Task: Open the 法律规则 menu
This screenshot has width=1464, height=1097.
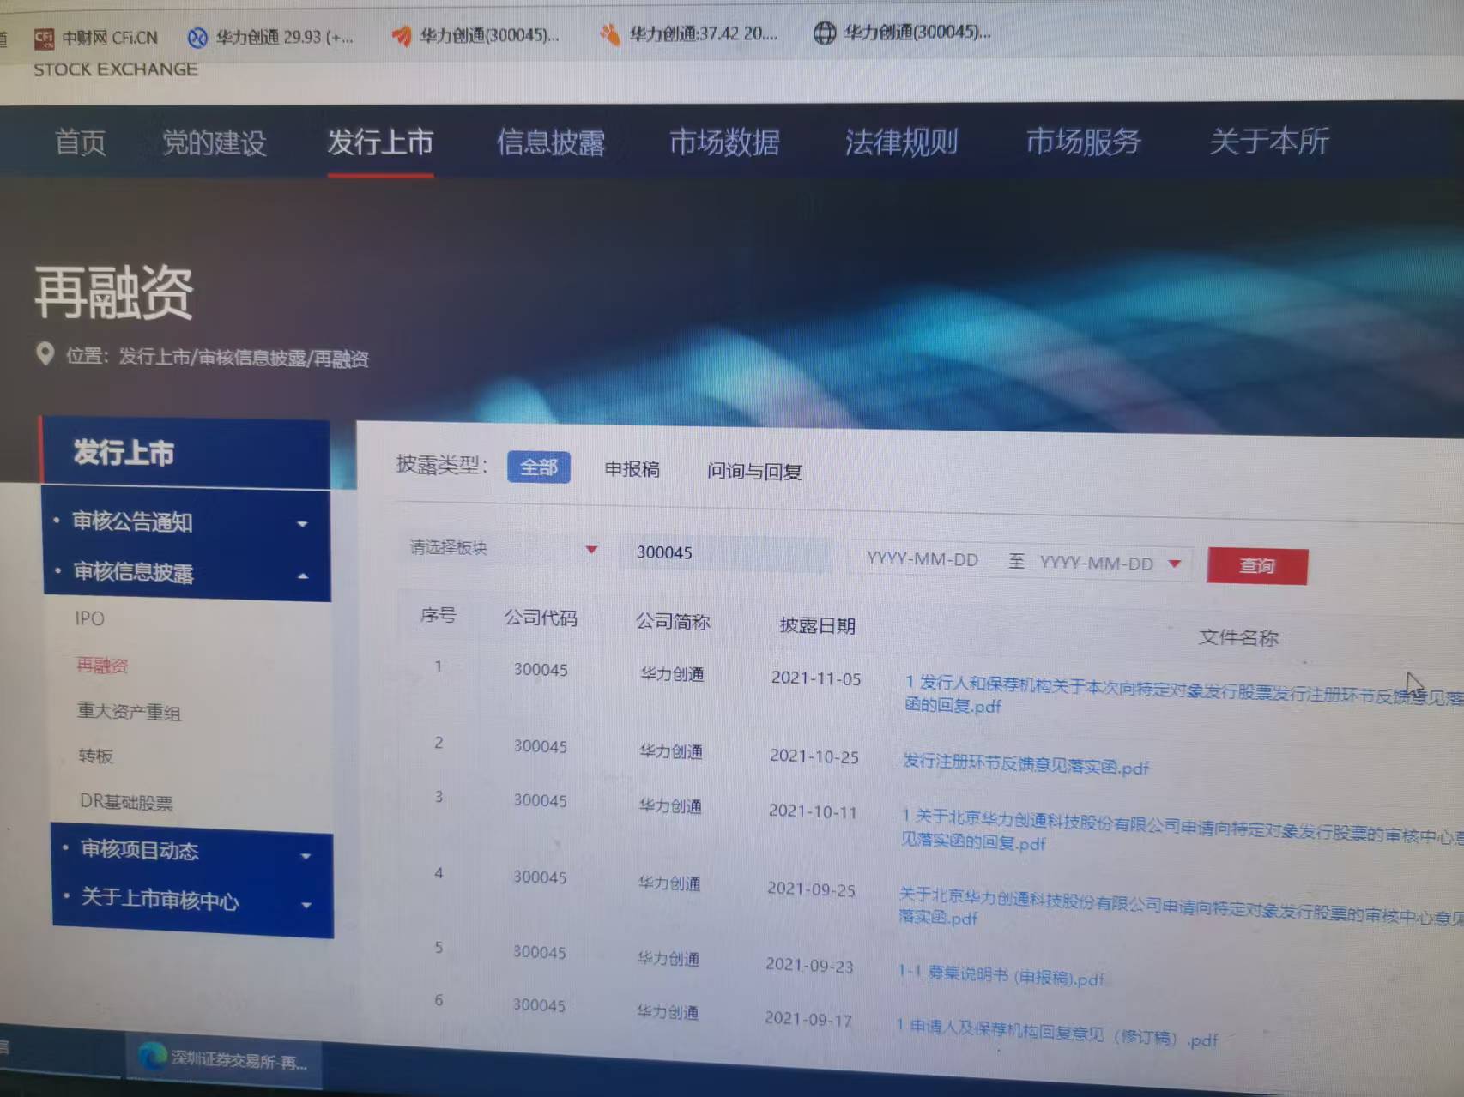Action: pos(901,141)
